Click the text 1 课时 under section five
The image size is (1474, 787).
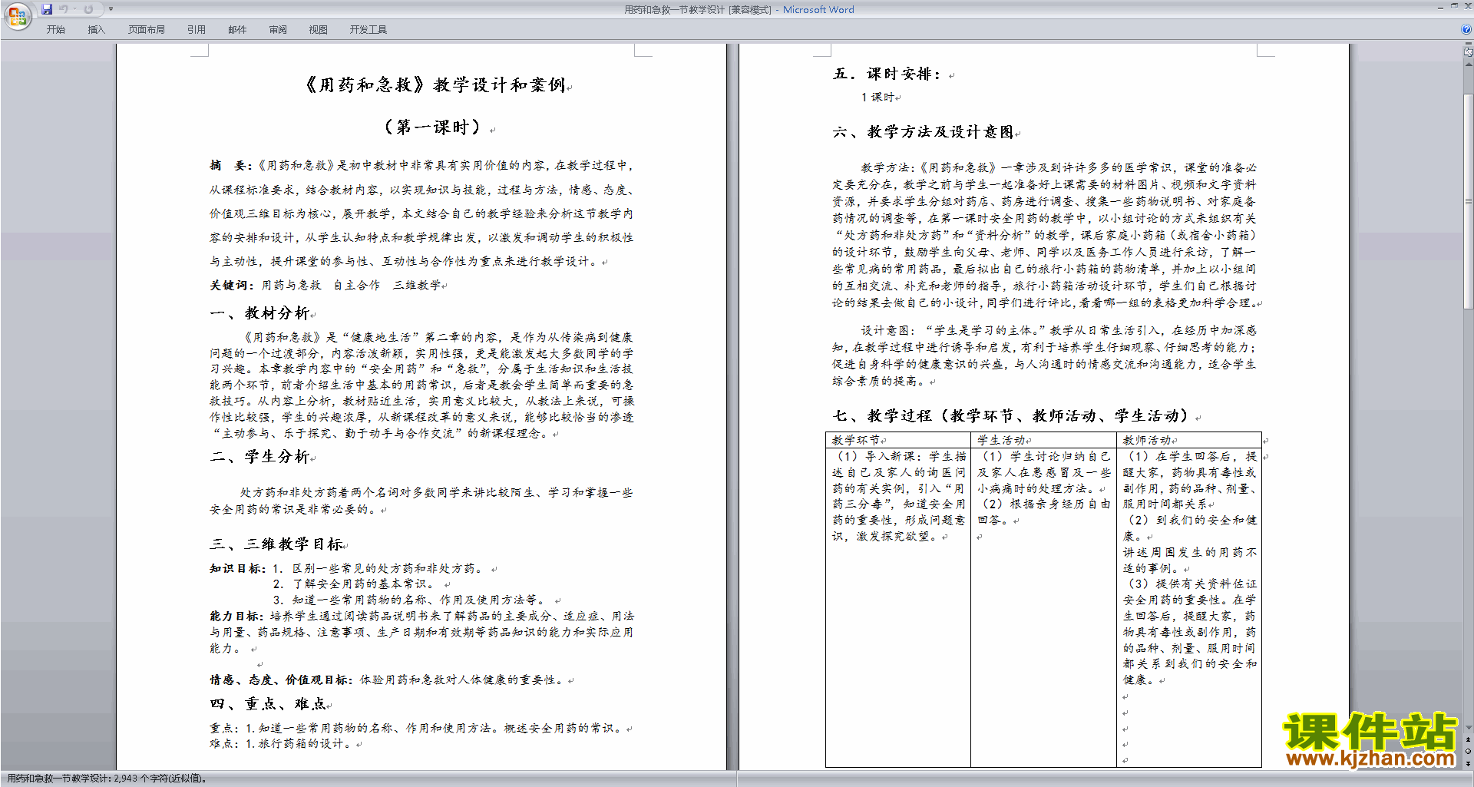[x=877, y=98]
